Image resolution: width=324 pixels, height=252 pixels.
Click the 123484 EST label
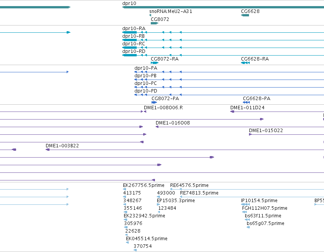coord(167,209)
